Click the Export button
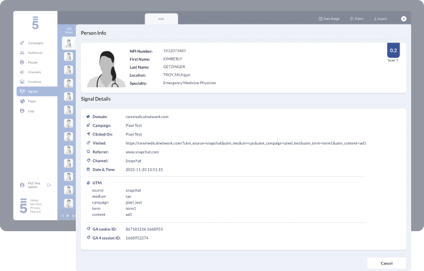 (x=380, y=19)
